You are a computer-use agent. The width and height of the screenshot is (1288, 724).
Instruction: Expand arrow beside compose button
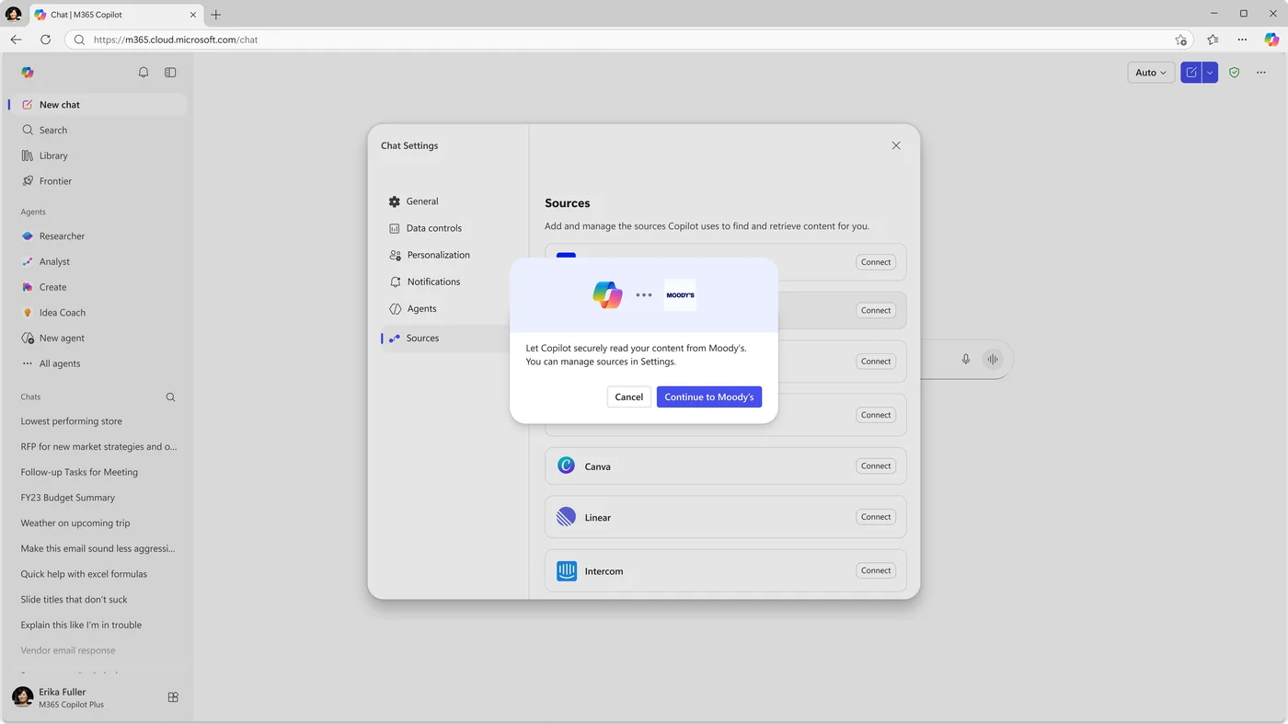(x=1210, y=73)
